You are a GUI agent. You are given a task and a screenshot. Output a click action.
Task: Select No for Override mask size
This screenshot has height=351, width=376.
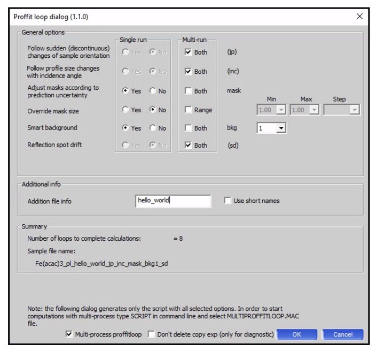click(153, 110)
